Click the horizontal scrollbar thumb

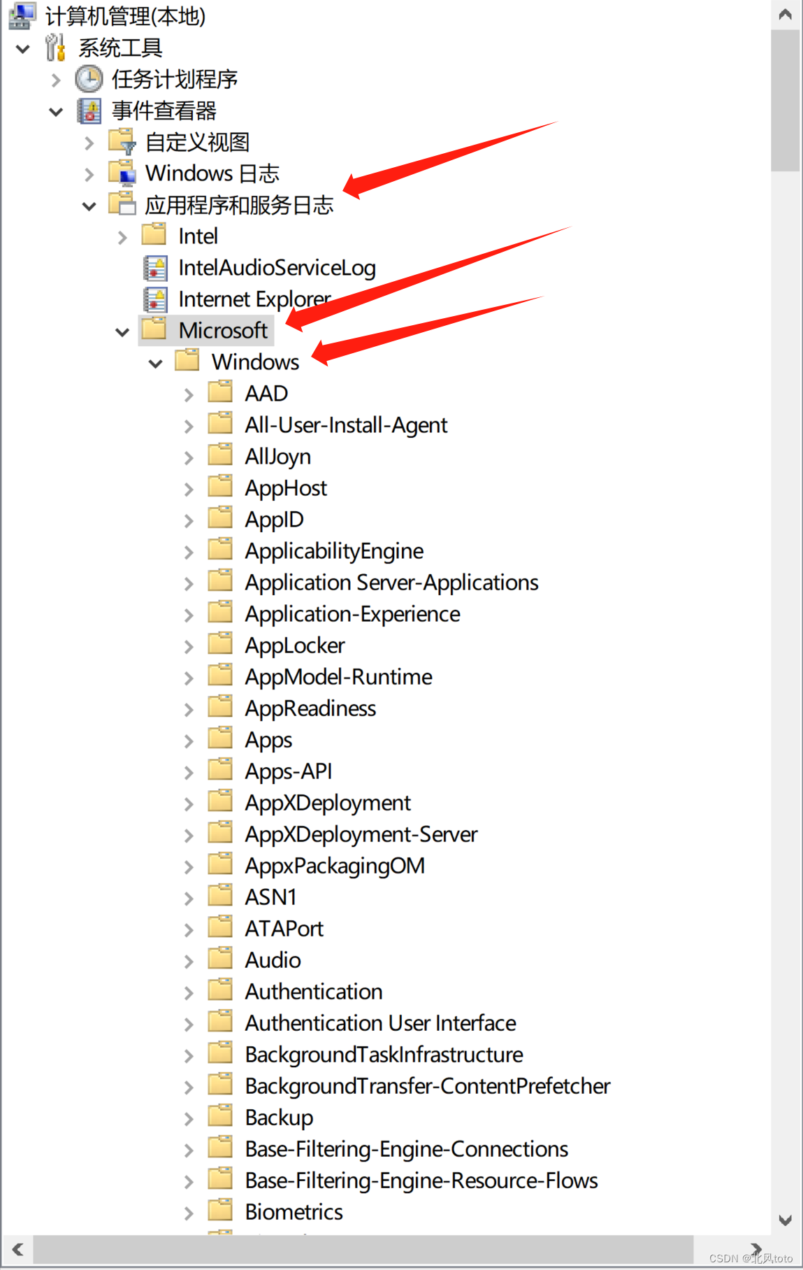363,1250
